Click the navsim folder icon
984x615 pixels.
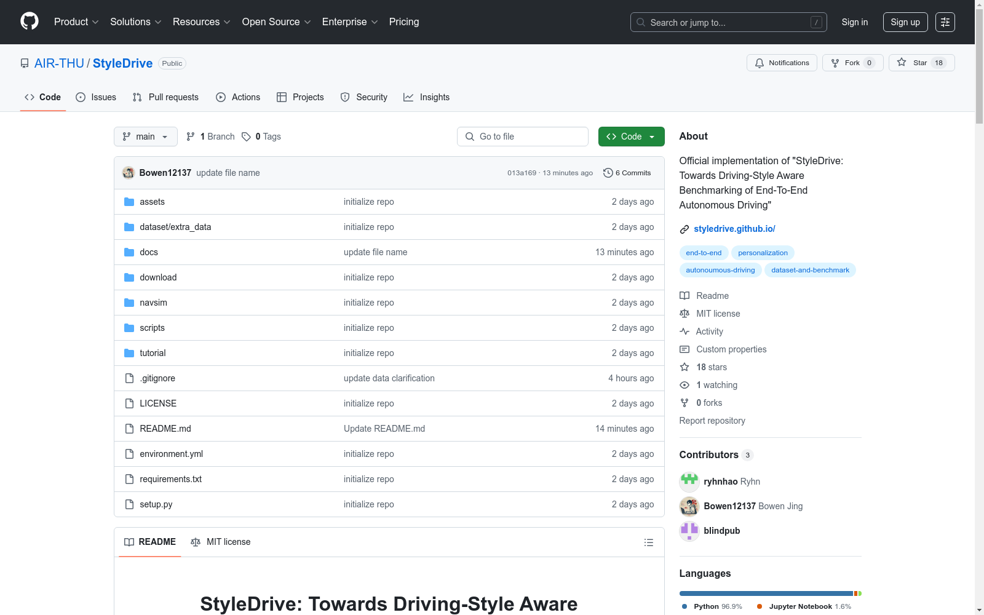tap(129, 303)
